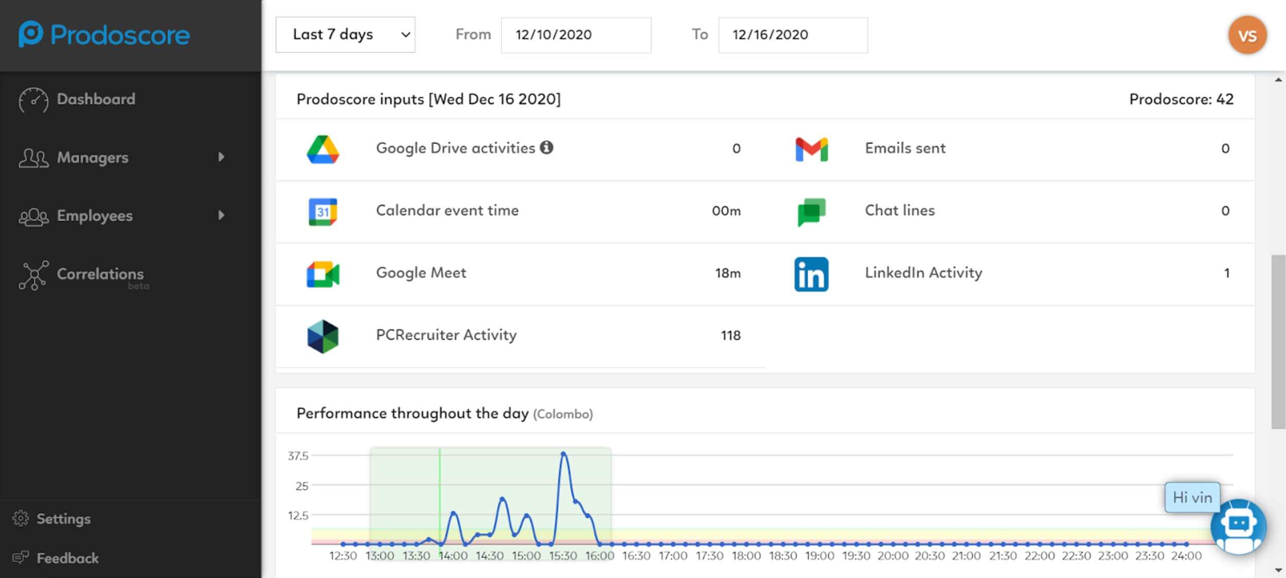The height and width of the screenshot is (578, 1286).
Task: Click the Settings gear icon
Action: click(x=21, y=518)
